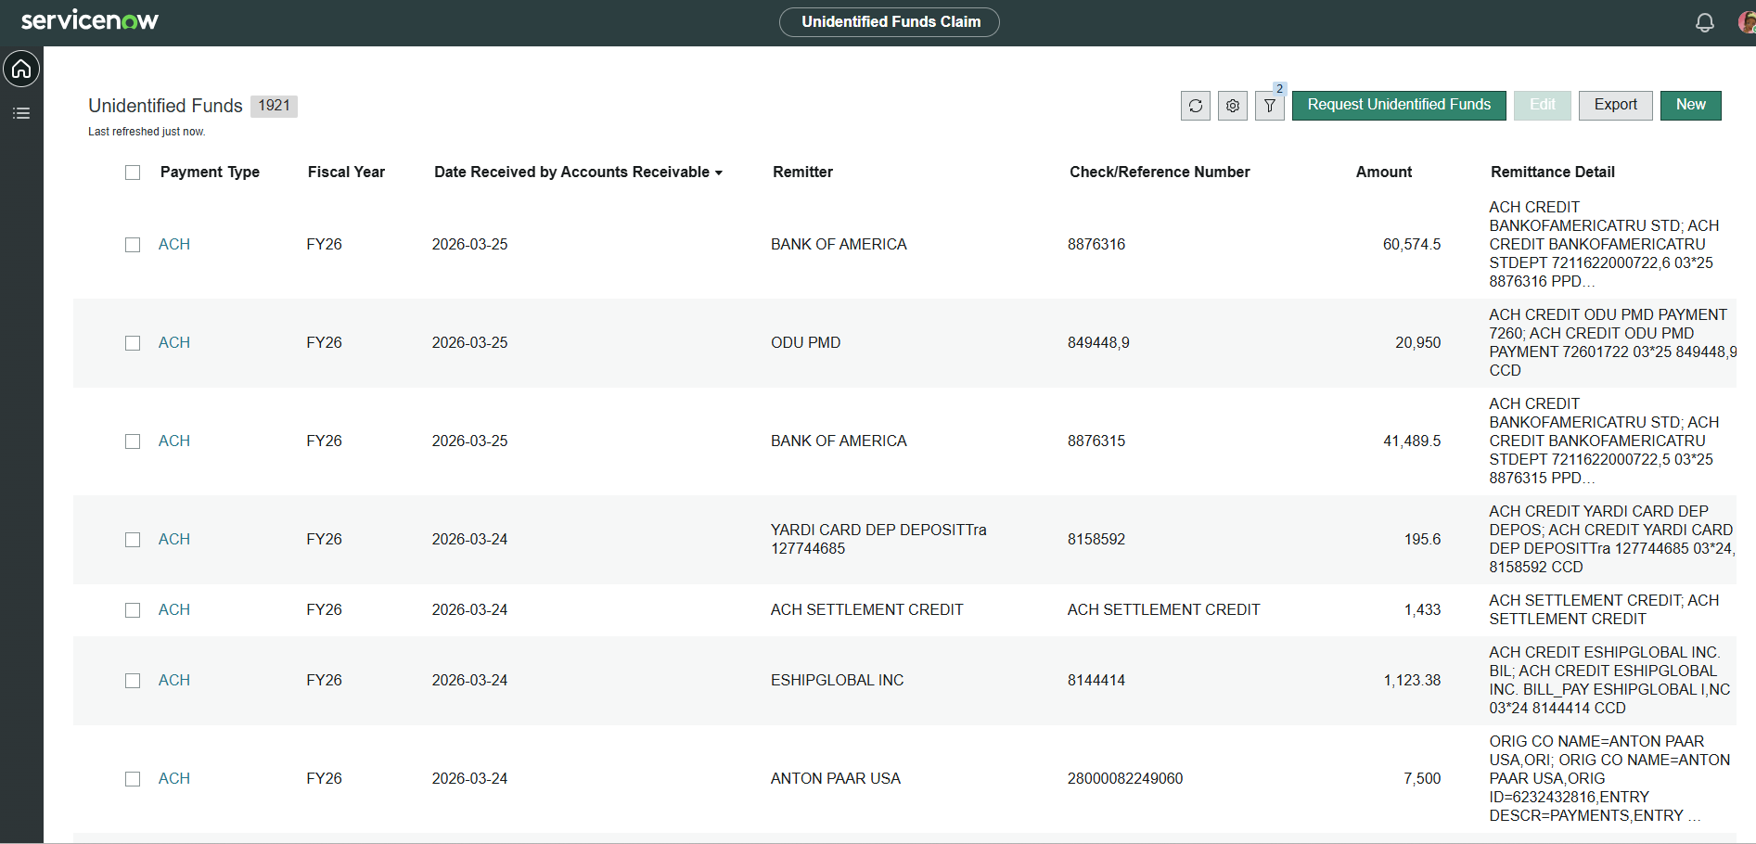Open list settings gear icon
Screen dimensions: 1756x844
pyautogui.click(x=1232, y=106)
